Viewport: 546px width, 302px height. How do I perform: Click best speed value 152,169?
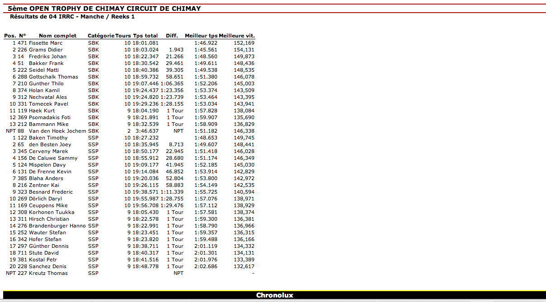click(x=244, y=43)
